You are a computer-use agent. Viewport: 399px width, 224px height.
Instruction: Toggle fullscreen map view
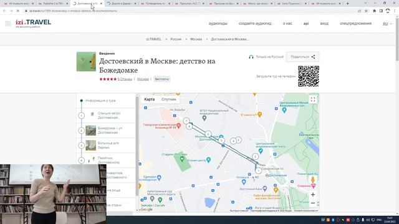(313, 100)
